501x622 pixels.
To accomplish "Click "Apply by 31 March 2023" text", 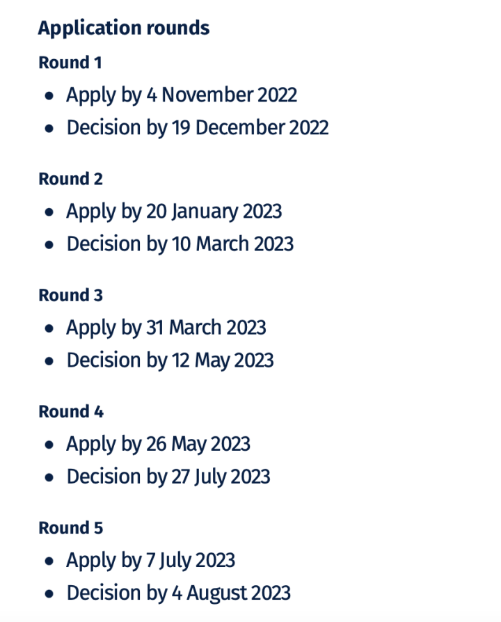I will (166, 327).
